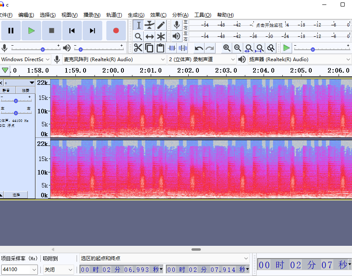Image resolution: width=352 pixels, height=276 pixels.
Task: Open the 效果(C) effects menu
Action: pos(158,15)
